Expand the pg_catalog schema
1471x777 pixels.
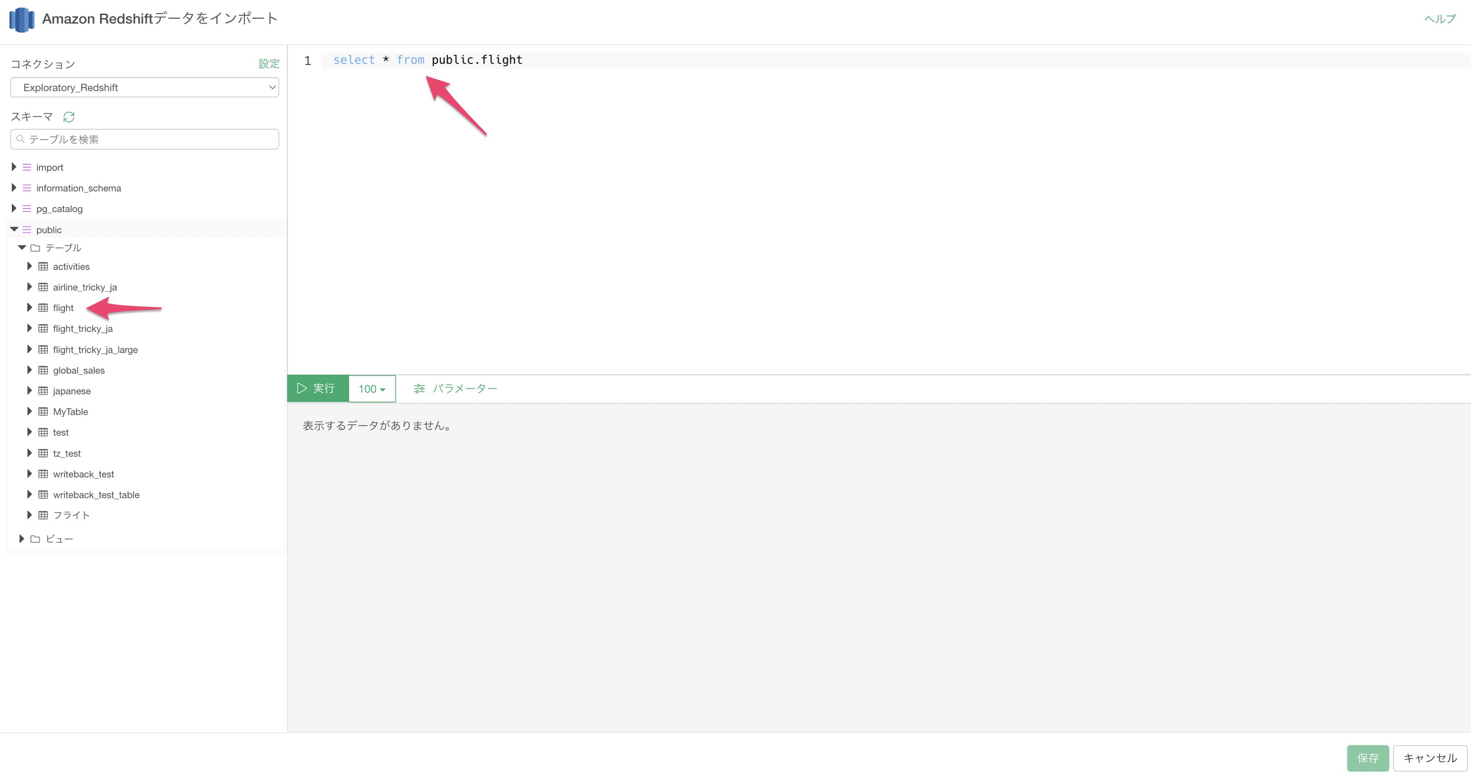click(x=14, y=209)
